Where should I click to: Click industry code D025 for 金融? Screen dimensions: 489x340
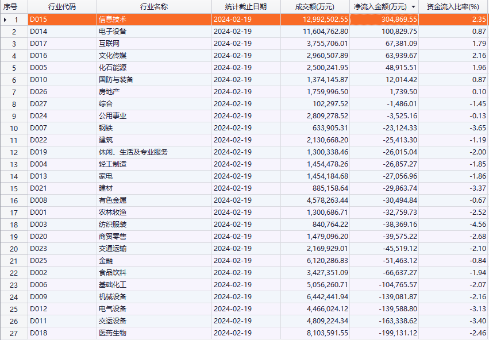click(38, 261)
